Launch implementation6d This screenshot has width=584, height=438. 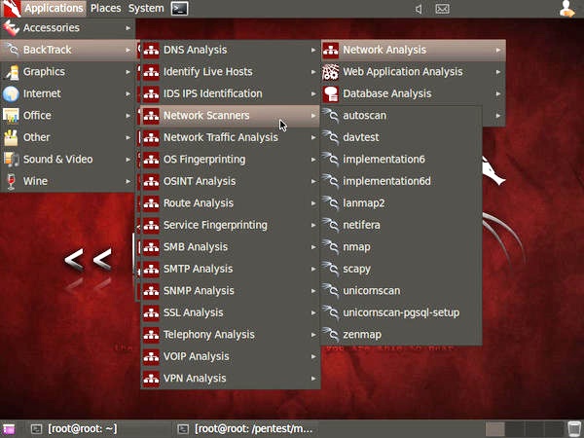coord(401,181)
